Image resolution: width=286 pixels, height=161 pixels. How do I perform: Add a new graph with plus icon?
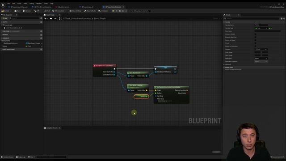tap(41, 22)
